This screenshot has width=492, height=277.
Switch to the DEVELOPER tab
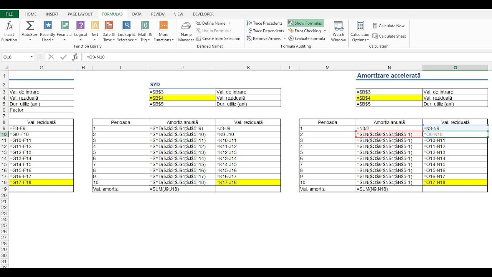[203, 14]
